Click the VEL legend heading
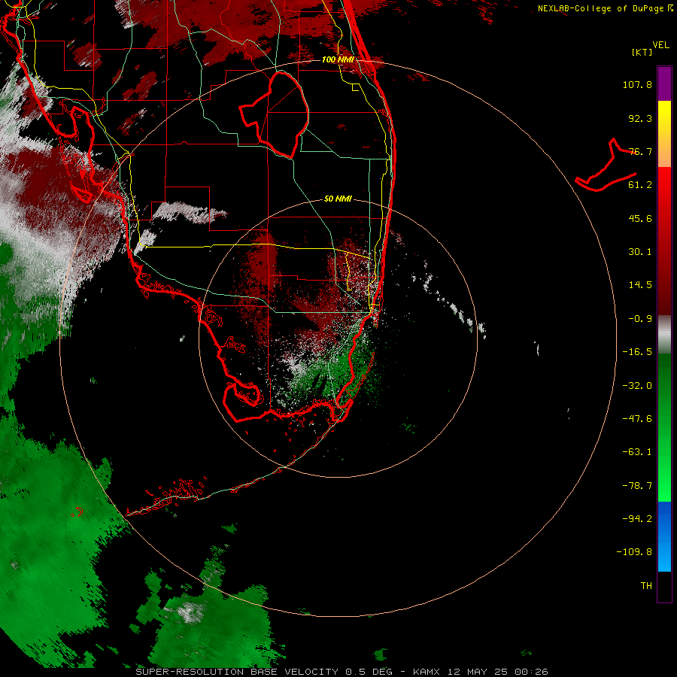 [661, 45]
